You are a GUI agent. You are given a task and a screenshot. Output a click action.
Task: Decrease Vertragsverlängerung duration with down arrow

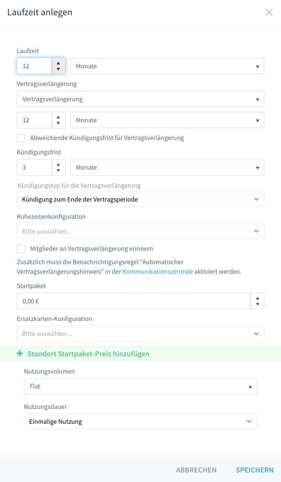tap(58, 124)
